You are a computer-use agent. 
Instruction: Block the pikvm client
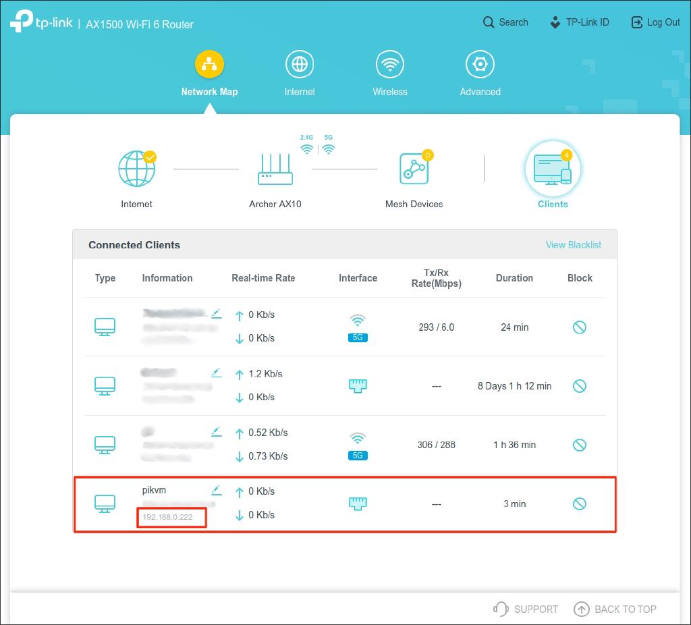[x=579, y=504]
